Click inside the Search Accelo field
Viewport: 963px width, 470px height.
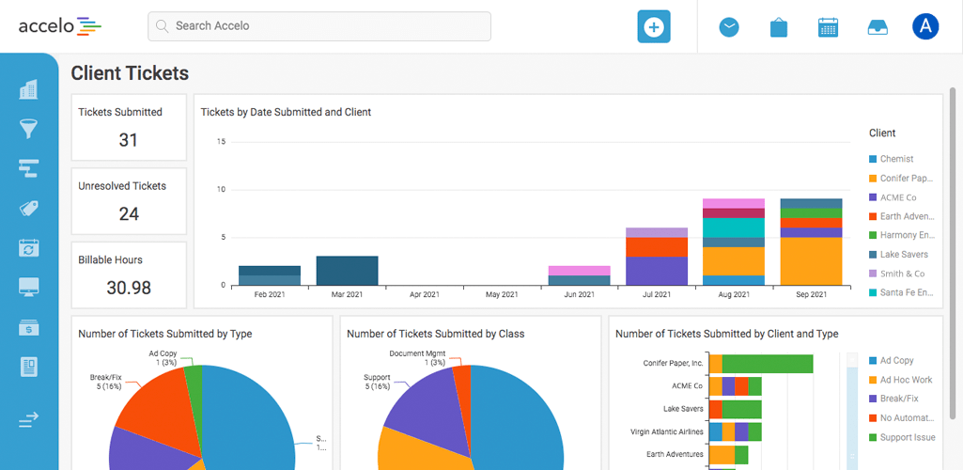tap(319, 26)
